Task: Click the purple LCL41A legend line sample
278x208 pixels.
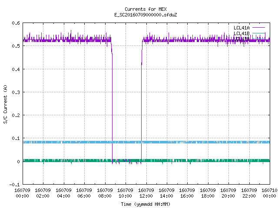Action: [x=258, y=28]
